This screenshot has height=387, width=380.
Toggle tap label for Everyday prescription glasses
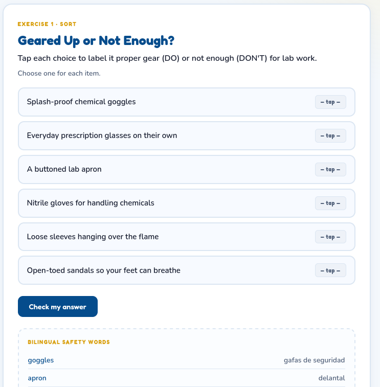(x=330, y=136)
